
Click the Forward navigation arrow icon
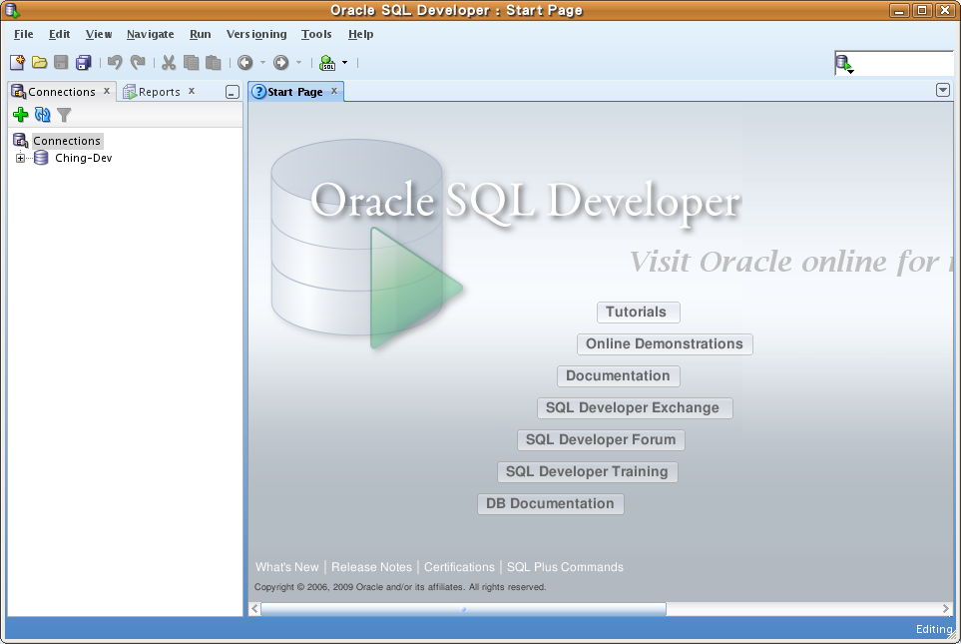[280, 63]
